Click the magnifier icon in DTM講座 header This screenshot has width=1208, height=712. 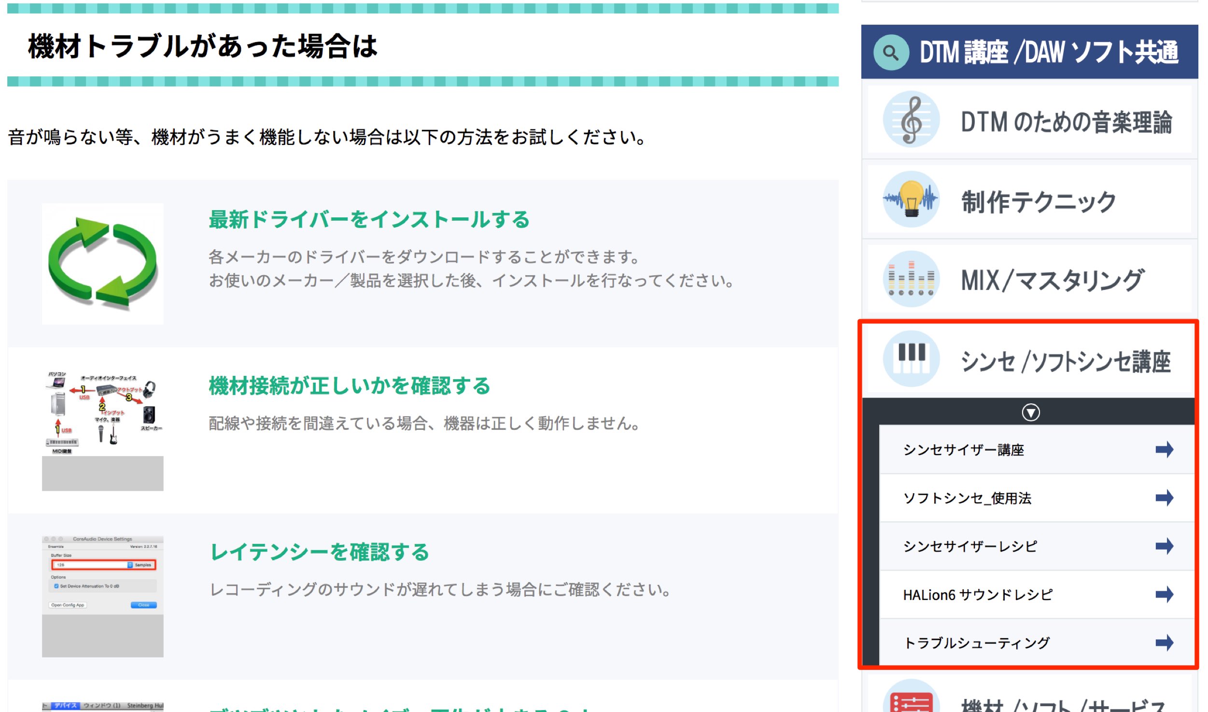tap(891, 52)
